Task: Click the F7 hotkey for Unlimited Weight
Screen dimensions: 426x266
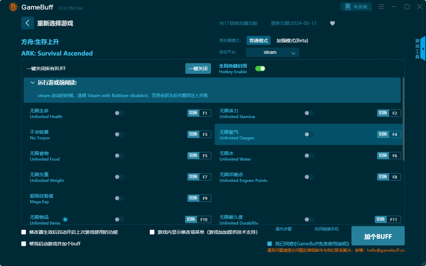Action: [x=205, y=177]
